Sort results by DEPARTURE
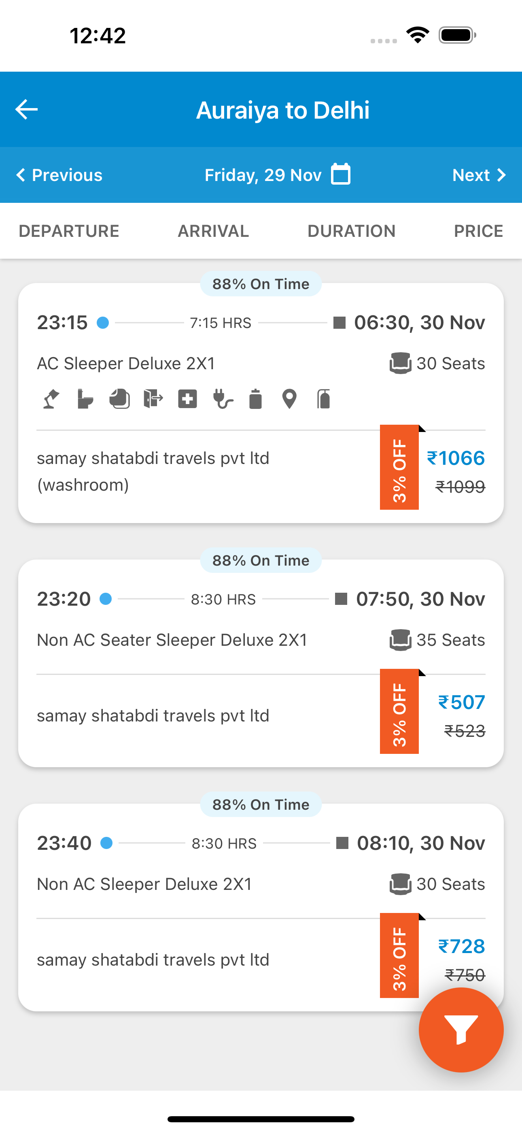This screenshot has width=522, height=1132. coord(69,231)
